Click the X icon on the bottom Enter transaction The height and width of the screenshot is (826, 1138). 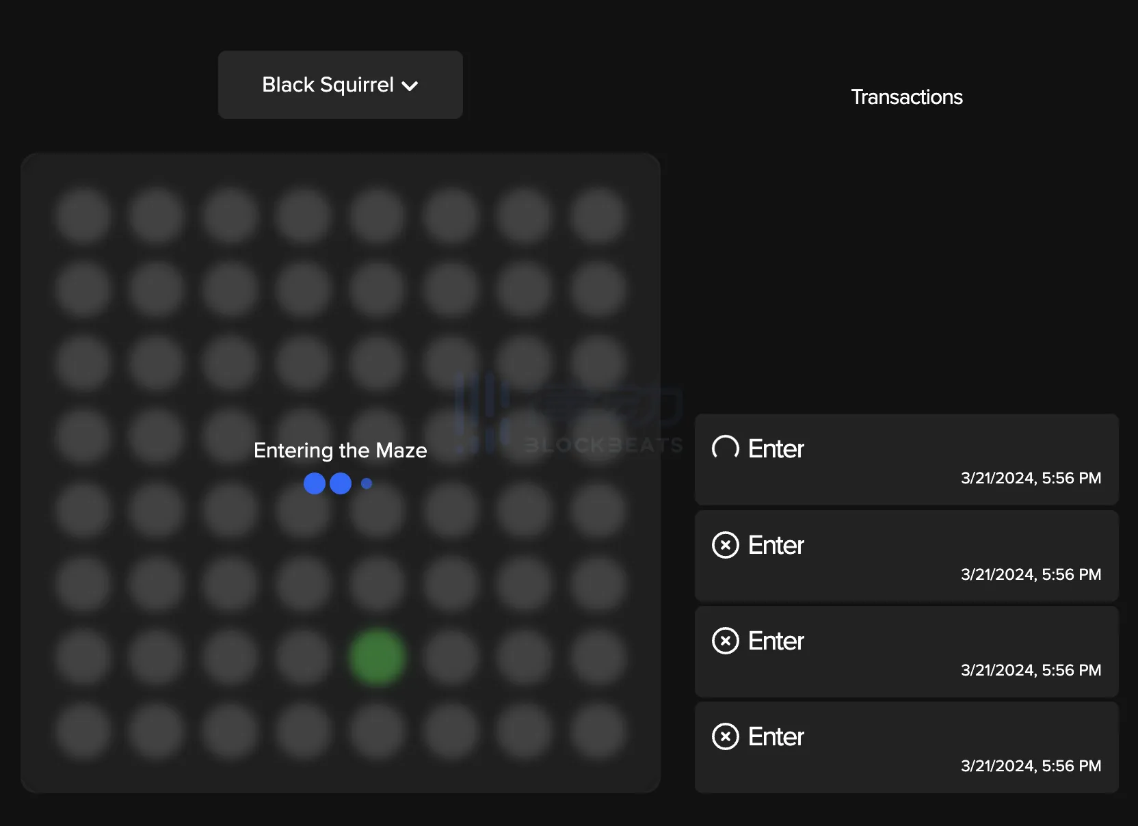725,736
